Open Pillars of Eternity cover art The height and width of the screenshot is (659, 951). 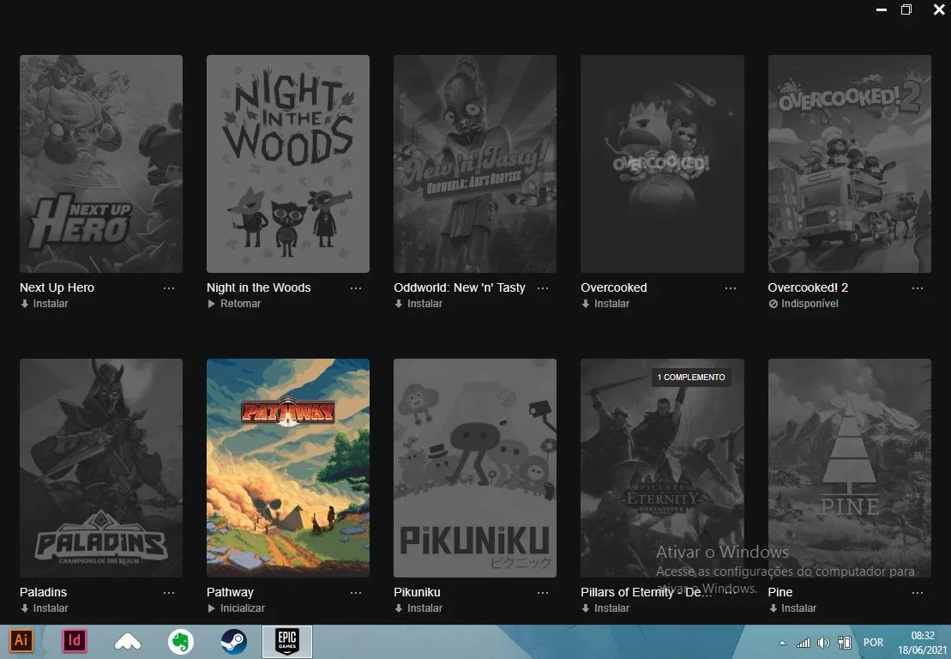coord(662,468)
